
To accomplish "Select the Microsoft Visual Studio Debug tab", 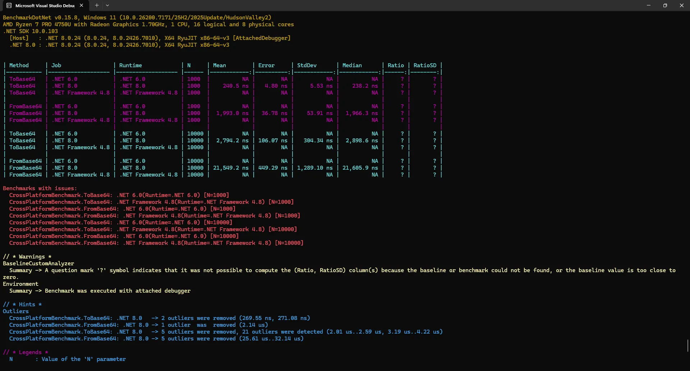I will tap(45, 5).
